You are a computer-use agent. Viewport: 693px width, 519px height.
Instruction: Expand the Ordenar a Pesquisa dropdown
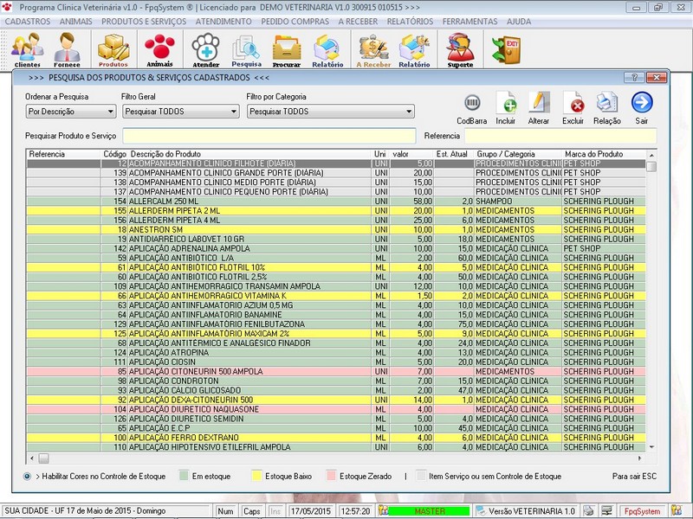[x=110, y=112]
